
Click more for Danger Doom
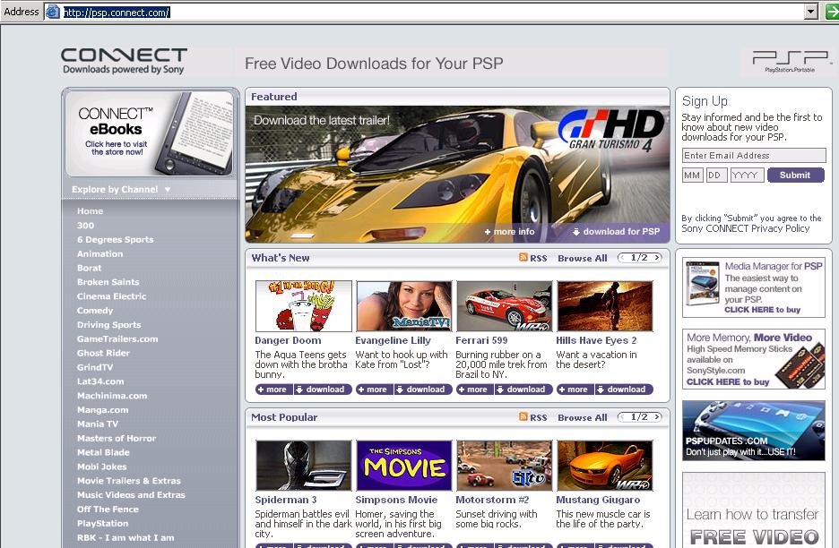pyautogui.click(x=273, y=390)
